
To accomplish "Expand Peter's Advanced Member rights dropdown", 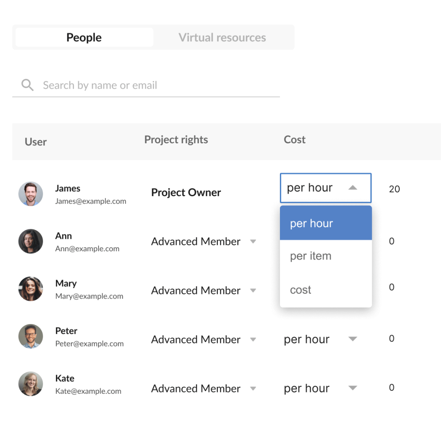I will pos(204,339).
